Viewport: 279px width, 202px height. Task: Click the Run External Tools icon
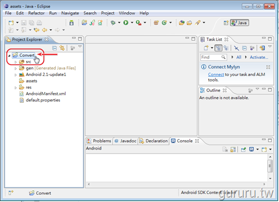(x=138, y=23)
